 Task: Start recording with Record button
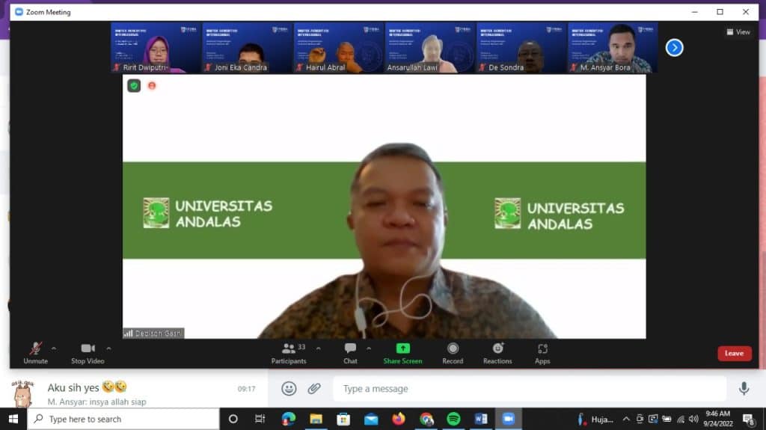pos(453,353)
